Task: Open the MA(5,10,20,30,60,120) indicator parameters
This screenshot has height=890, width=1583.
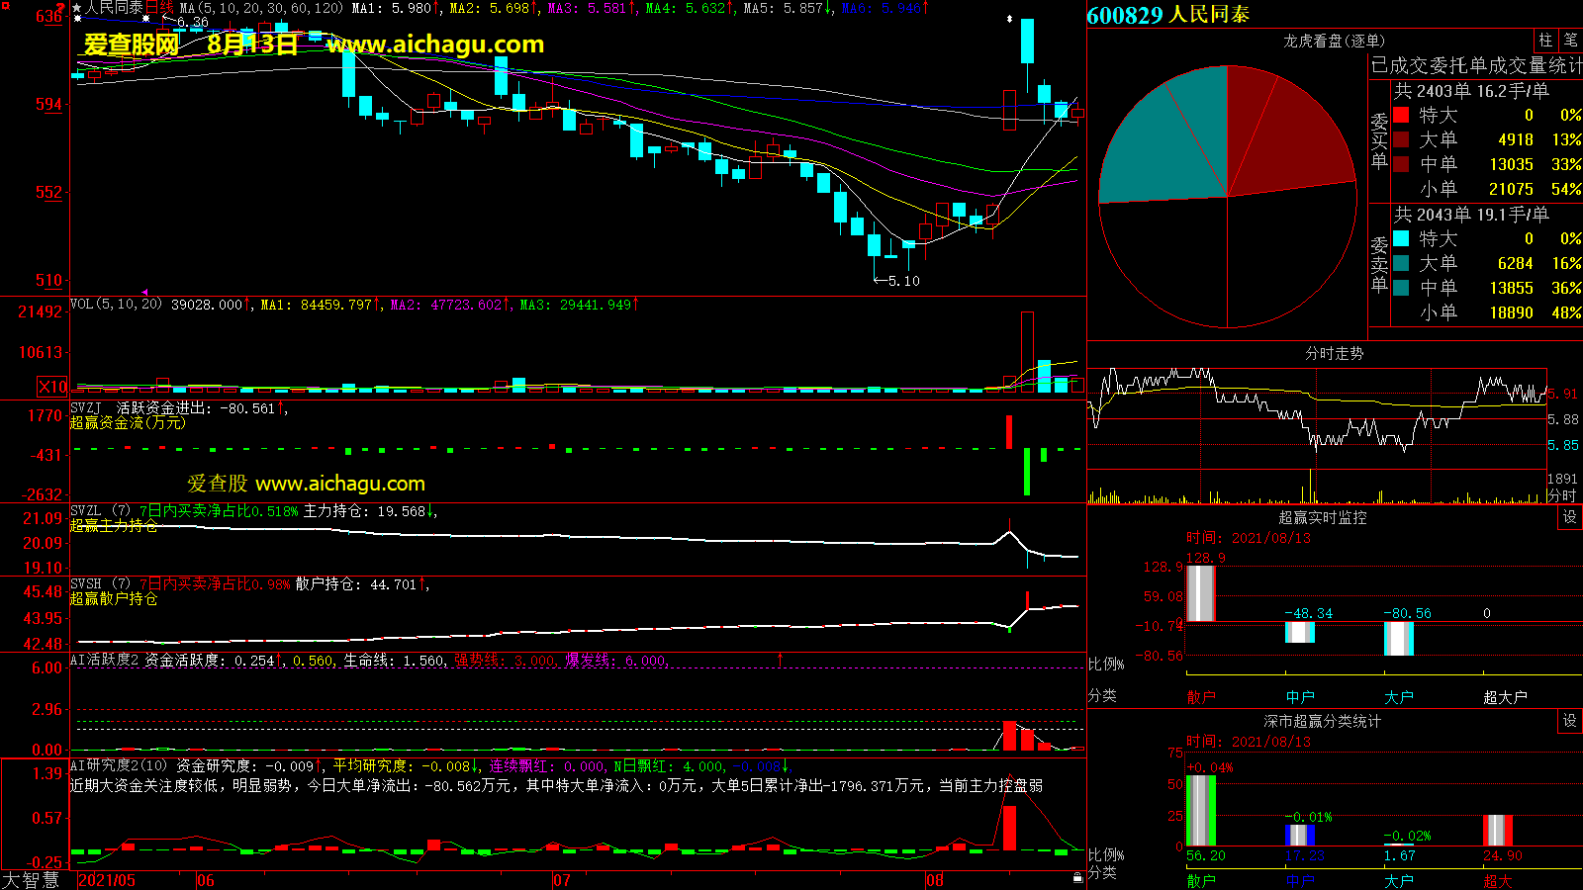Action: tap(261, 8)
